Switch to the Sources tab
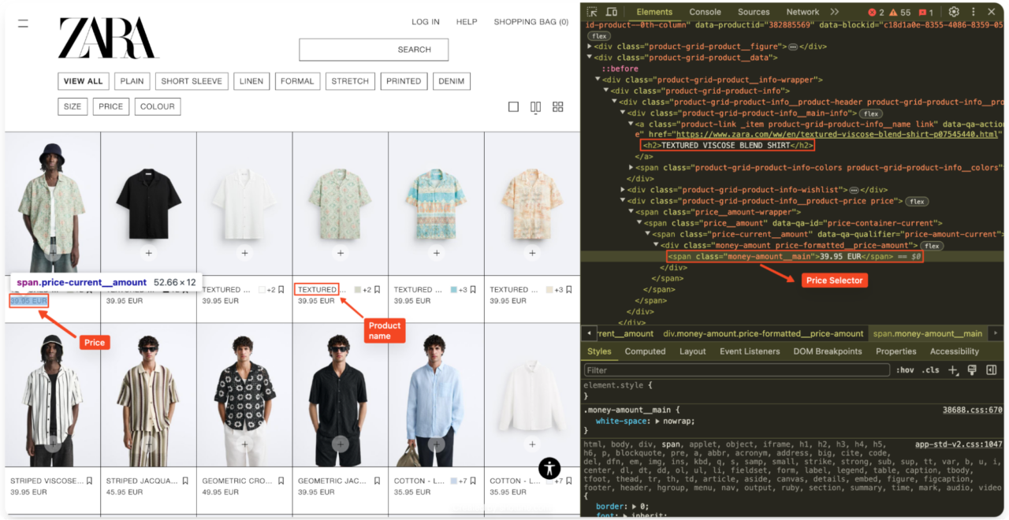 [754, 12]
